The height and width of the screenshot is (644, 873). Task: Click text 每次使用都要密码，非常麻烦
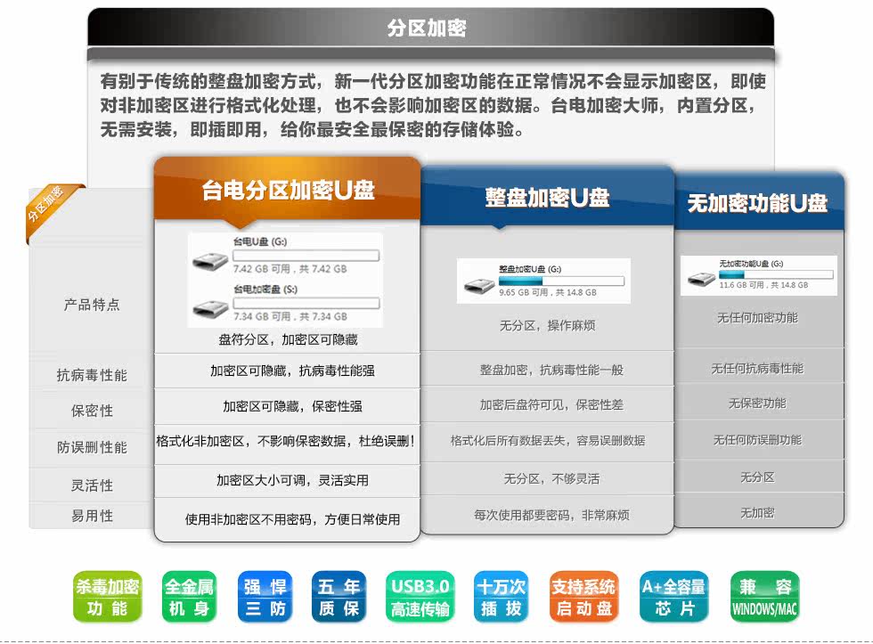(x=551, y=515)
